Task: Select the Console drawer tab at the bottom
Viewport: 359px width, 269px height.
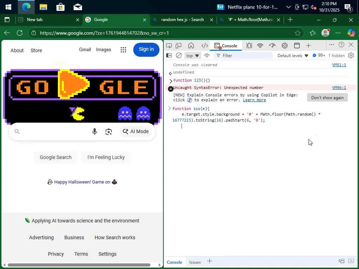Action: click(x=175, y=262)
